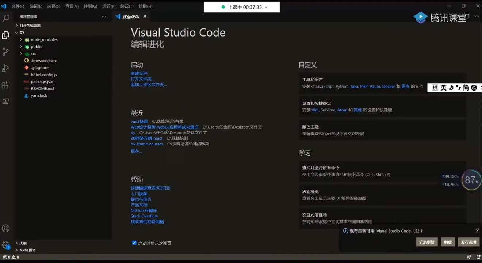Click the Python language link
The width and height of the screenshot is (482, 263).
342,87
